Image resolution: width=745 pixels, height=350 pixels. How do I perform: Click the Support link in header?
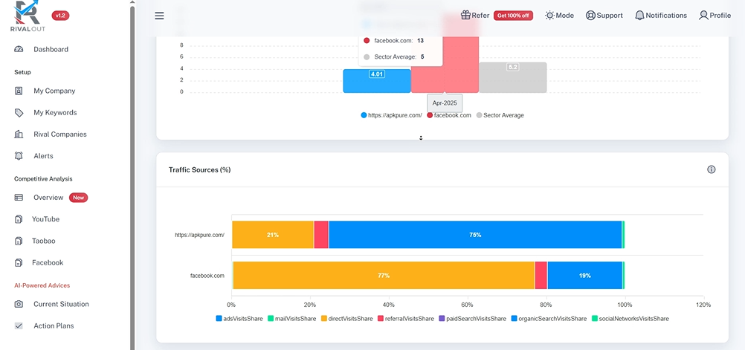coord(610,15)
